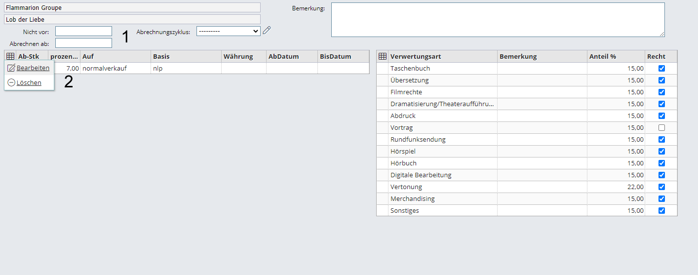Image resolution: width=698 pixels, height=275 pixels.
Task: Enable Recht checkbox for Vortrag
Action: point(661,127)
